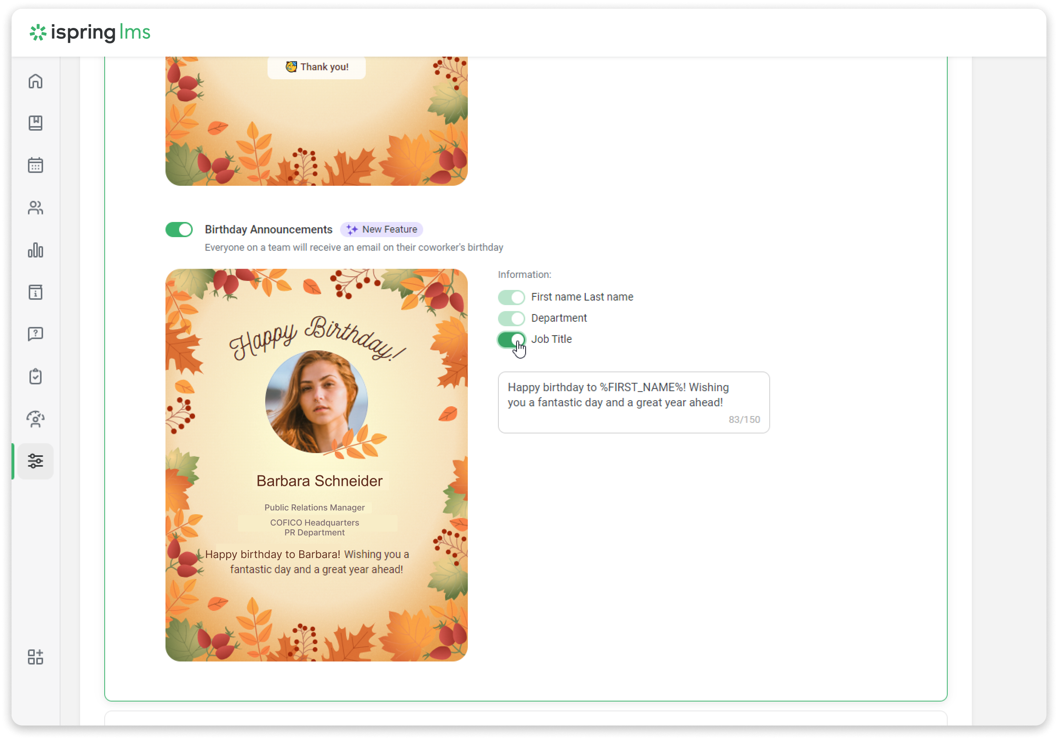Click the birthday message text box

coord(633,402)
